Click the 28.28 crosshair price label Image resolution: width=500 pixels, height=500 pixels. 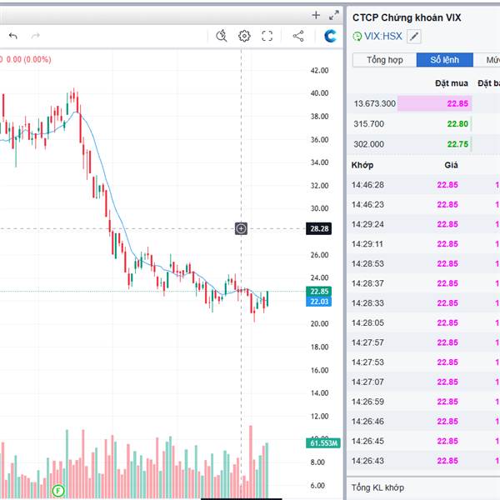click(319, 228)
